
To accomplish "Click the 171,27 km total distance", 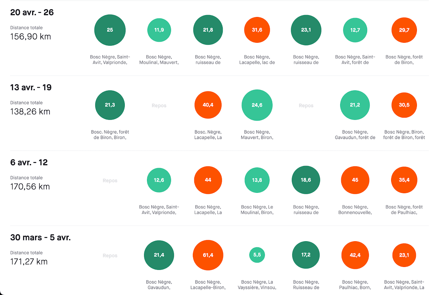I will (29, 262).
